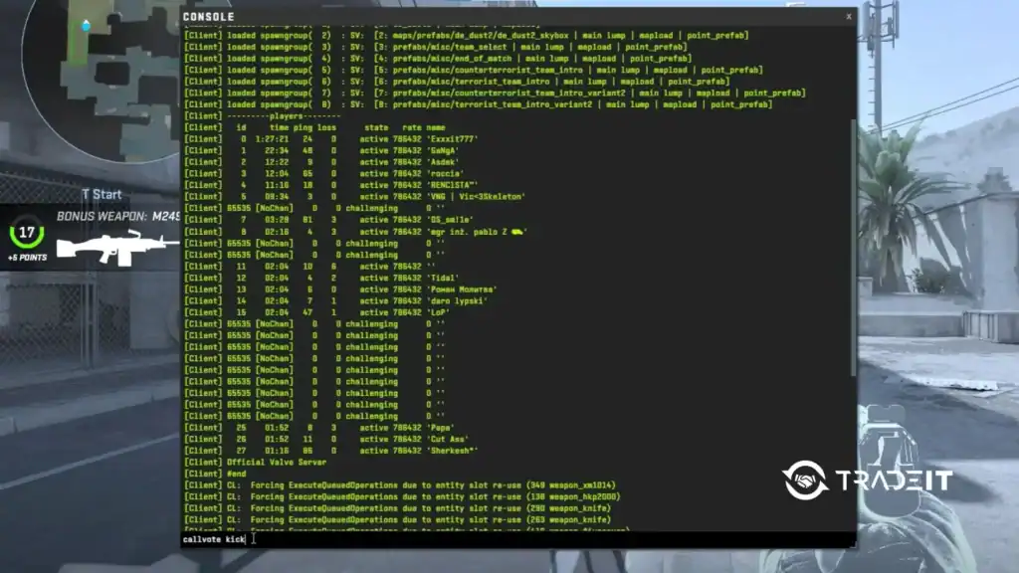The width and height of the screenshot is (1019, 573).
Task: Click the console's vertical scrollbar thumb
Action: (x=853, y=247)
